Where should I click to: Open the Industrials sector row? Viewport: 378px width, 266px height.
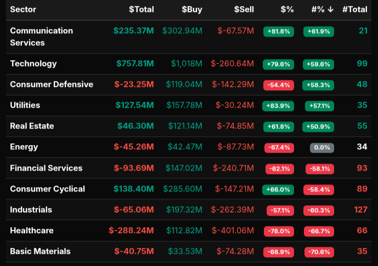31,210
